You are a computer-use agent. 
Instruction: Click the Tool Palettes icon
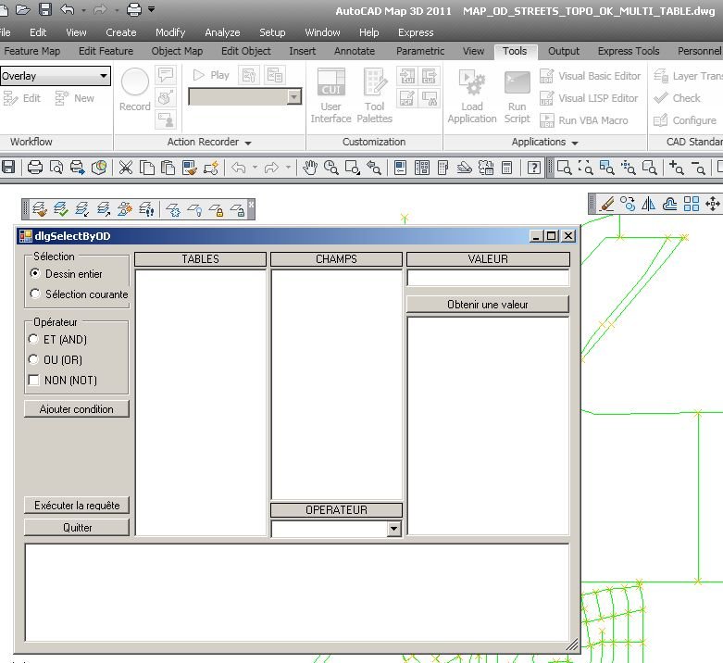[375, 83]
